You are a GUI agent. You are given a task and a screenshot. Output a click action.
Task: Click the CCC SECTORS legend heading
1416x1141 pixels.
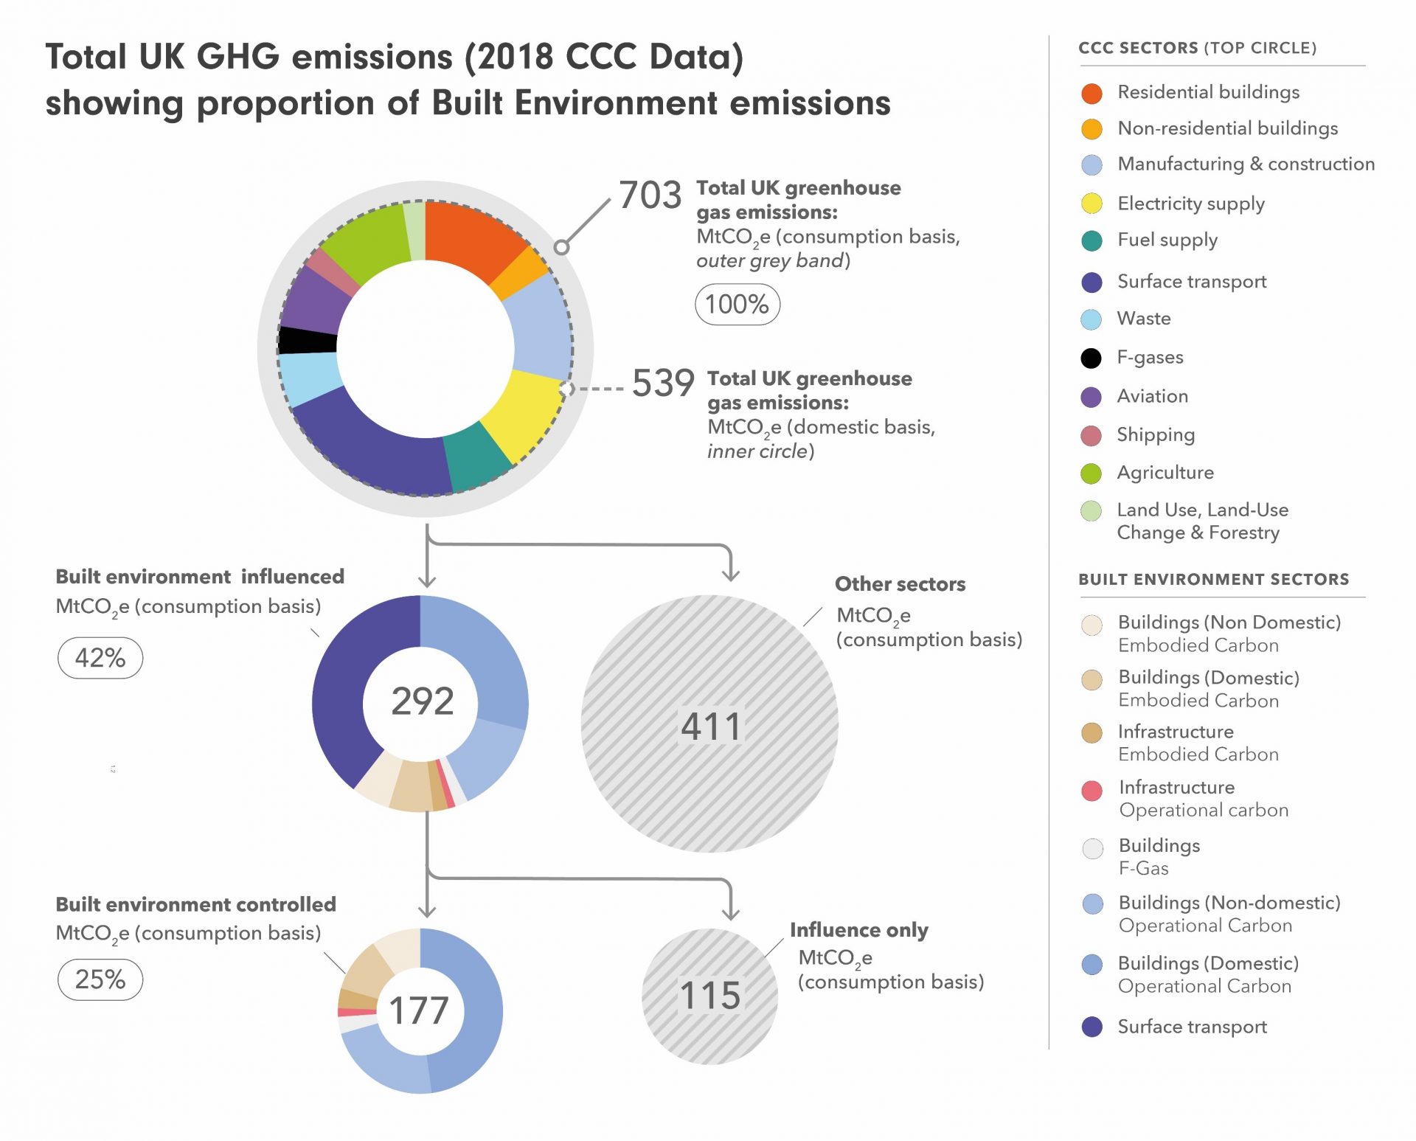pyautogui.click(x=1197, y=48)
